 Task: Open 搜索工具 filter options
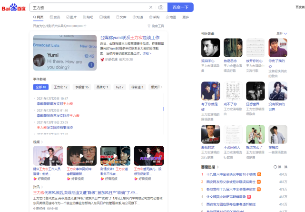(x=156, y=26)
